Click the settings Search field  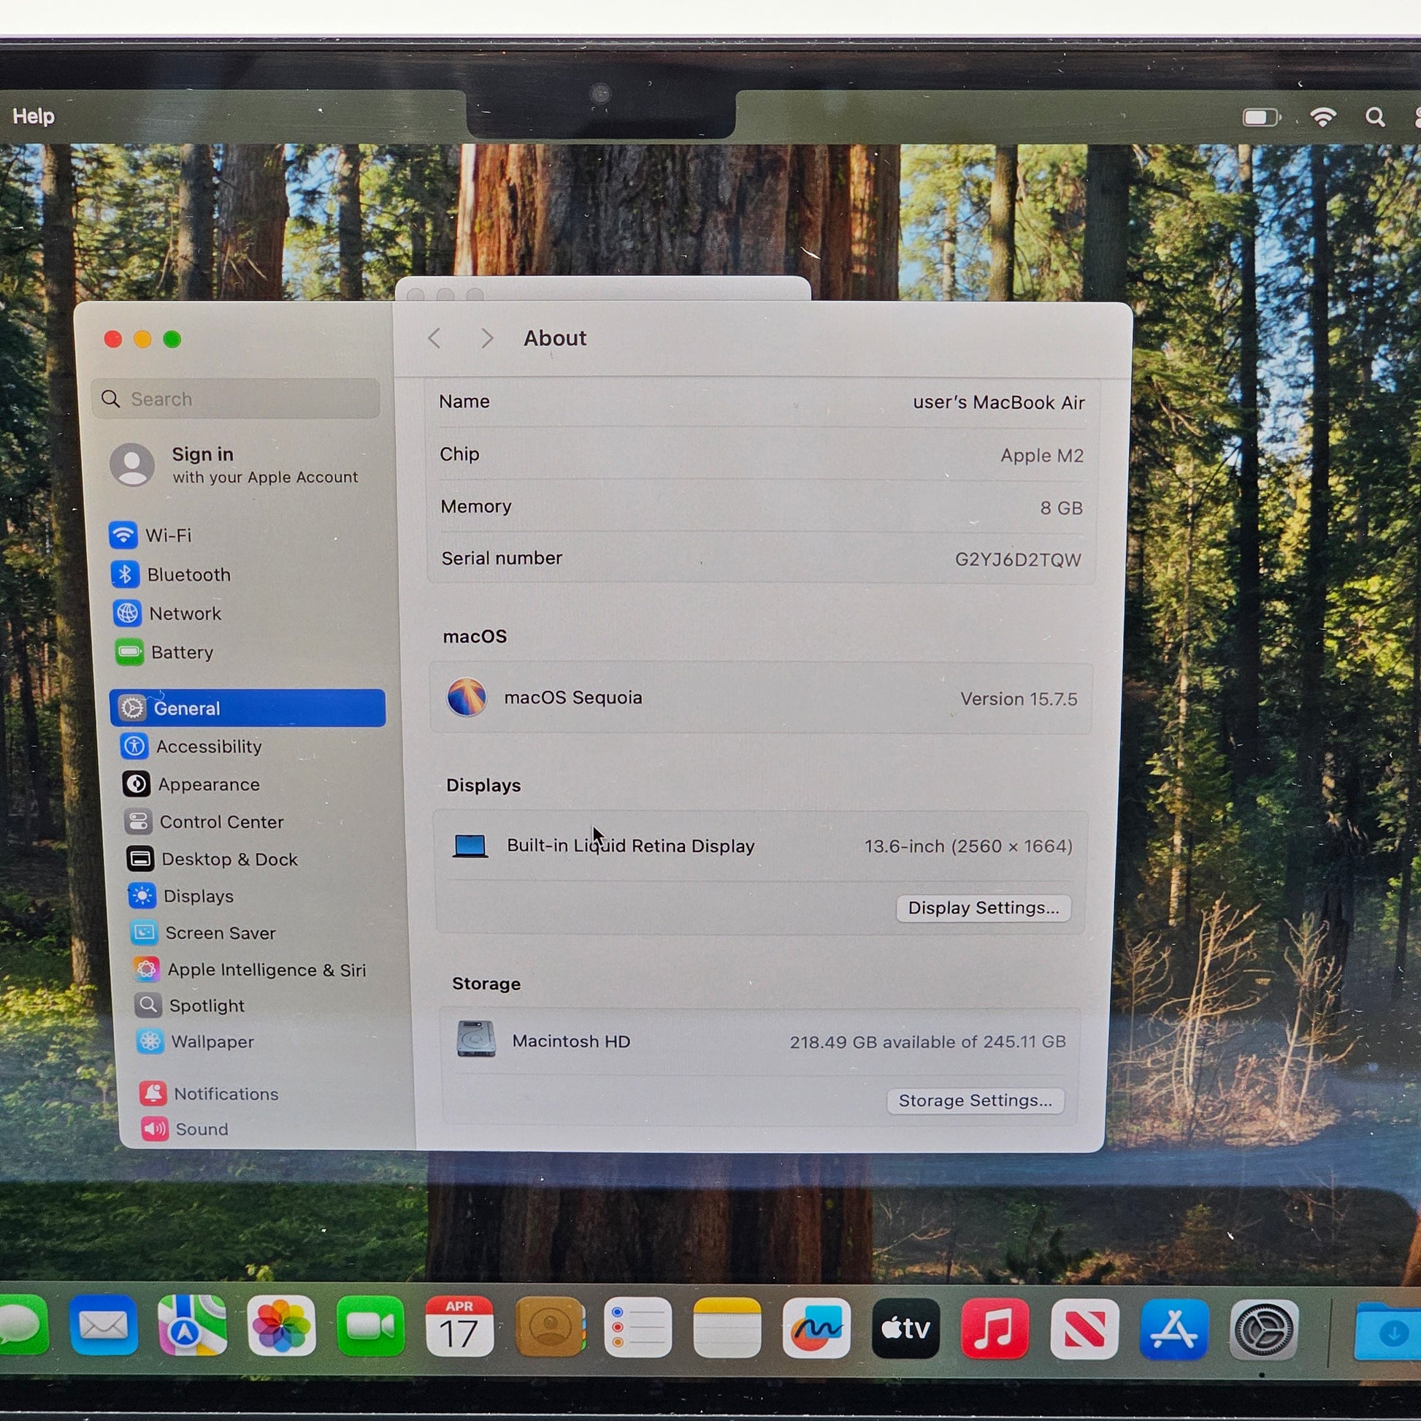tap(237, 399)
